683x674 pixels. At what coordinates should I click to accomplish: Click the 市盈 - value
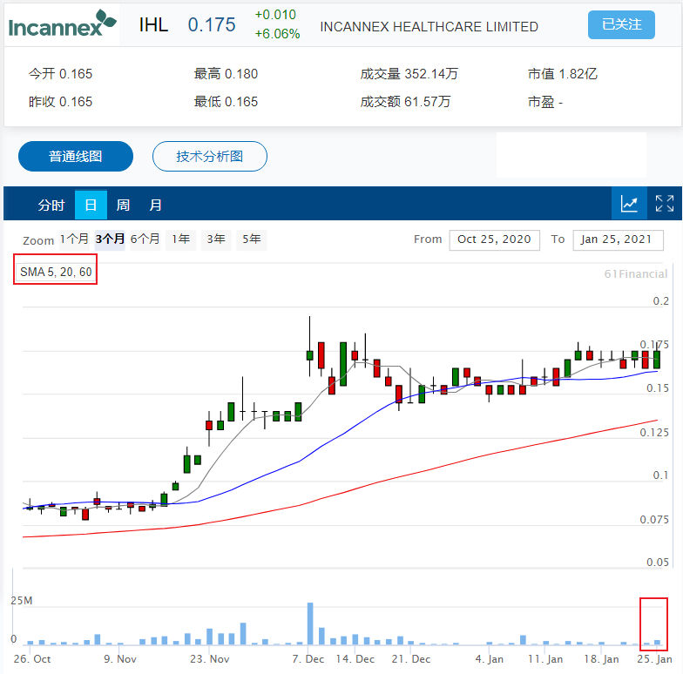pyautogui.click(x=545, y=102)
